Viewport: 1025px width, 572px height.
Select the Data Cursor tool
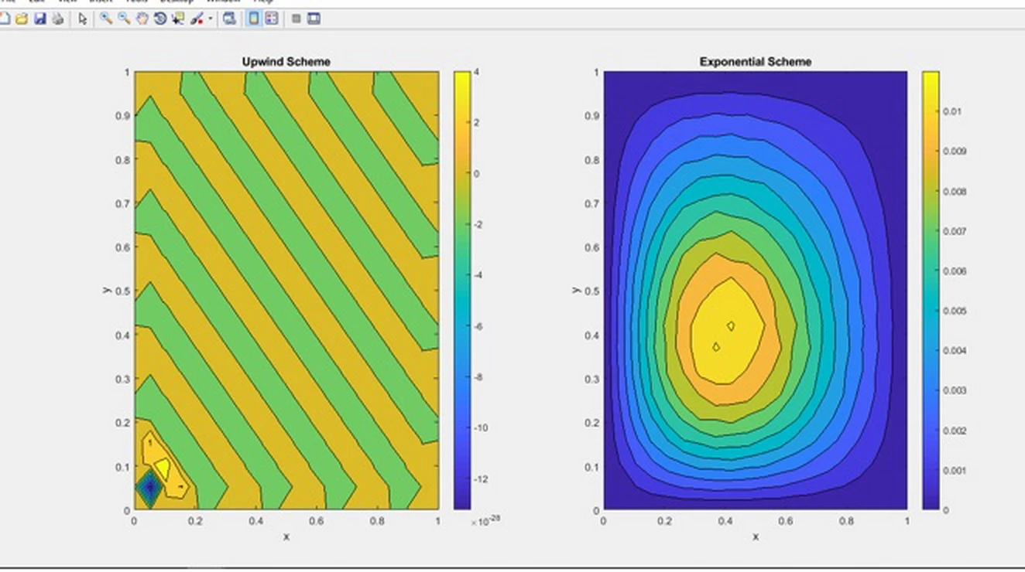click(178, 19)
